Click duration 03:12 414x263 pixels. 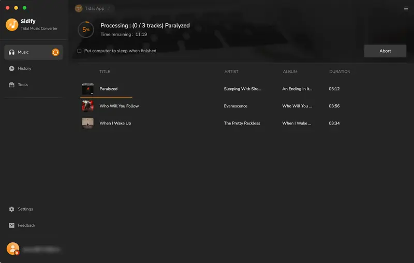[334, 89]
